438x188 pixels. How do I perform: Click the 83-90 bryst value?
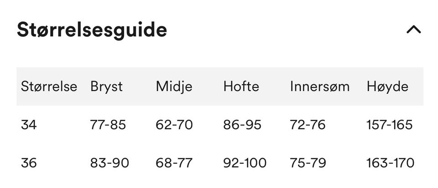click(109, 163)
